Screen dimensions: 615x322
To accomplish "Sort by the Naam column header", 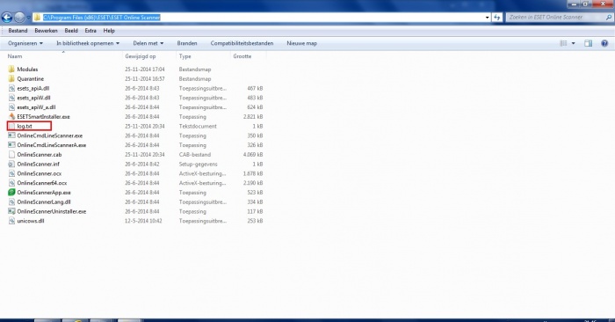I will 64,56.
